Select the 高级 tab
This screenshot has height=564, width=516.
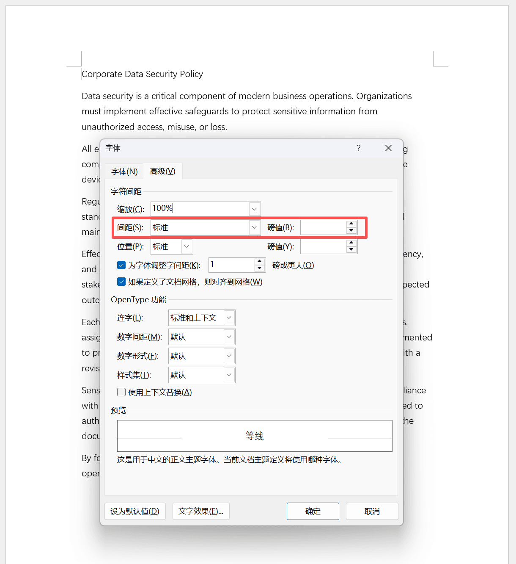tap(162, 171)
